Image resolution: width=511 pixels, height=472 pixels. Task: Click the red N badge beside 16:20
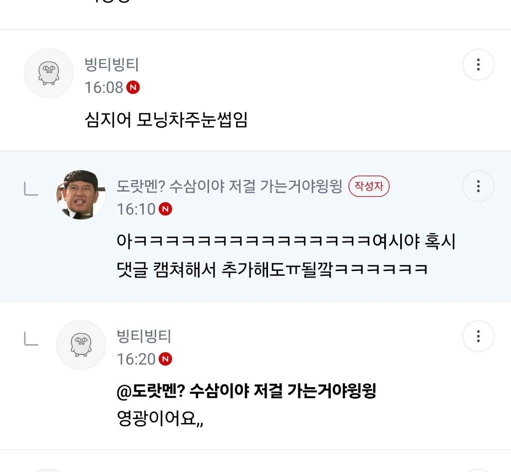click(x=165, y=359)
